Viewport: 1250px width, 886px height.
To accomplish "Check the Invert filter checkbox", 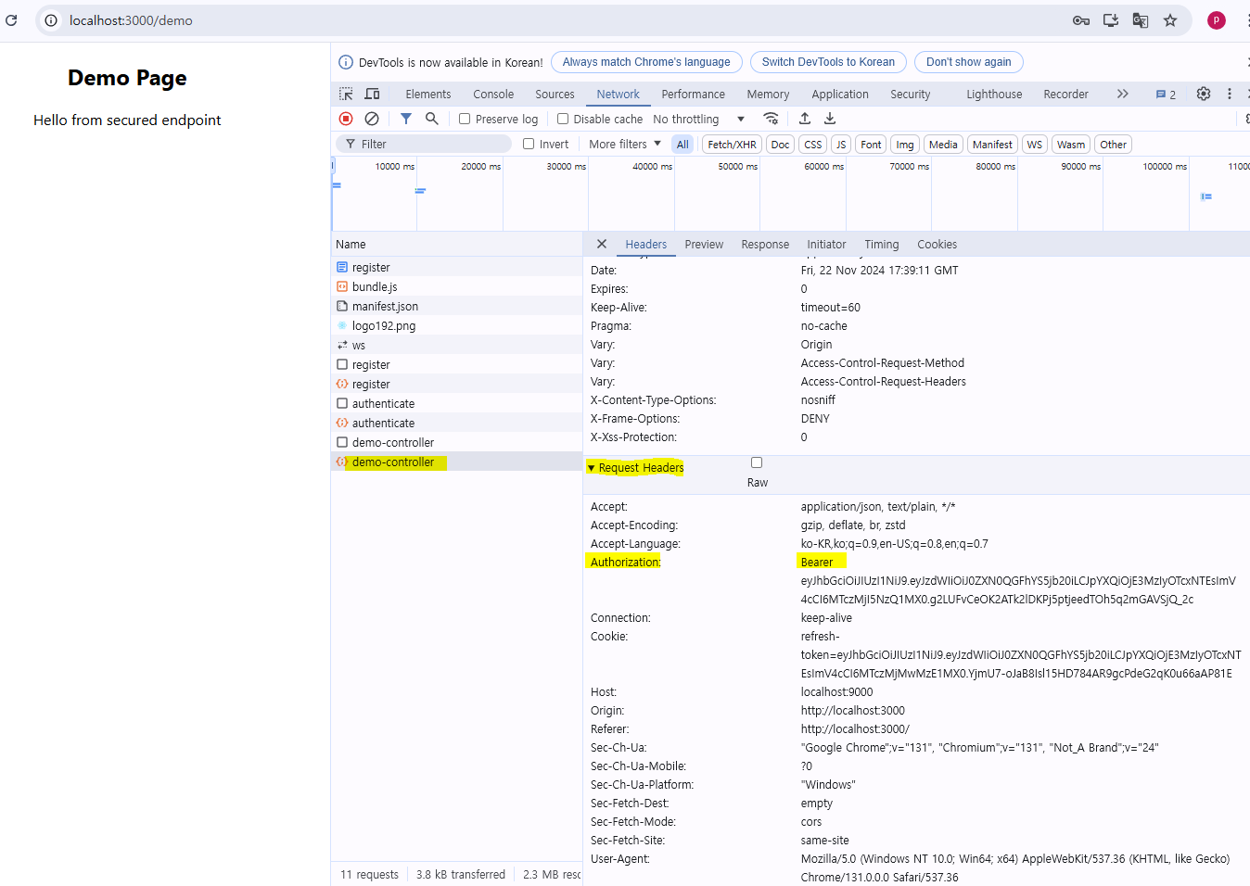I will (x=529, y=144).
